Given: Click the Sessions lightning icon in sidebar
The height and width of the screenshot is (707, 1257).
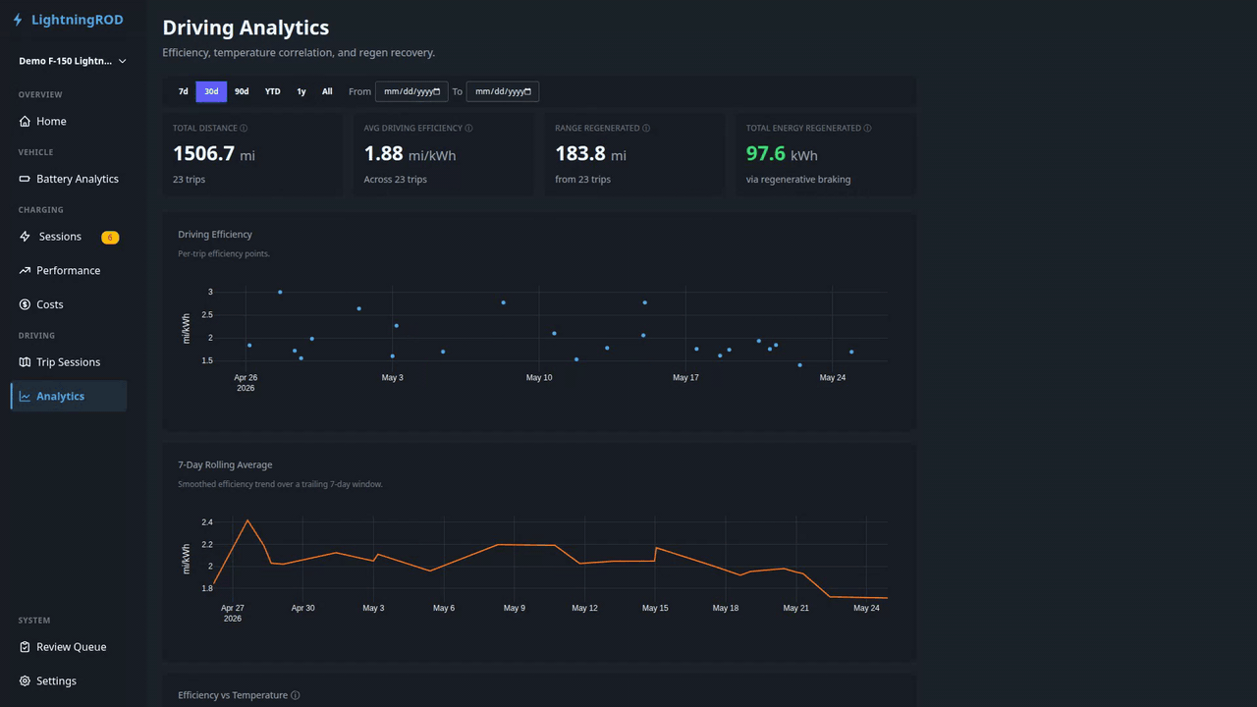Looking at the screenshot, I should [25, 237].
